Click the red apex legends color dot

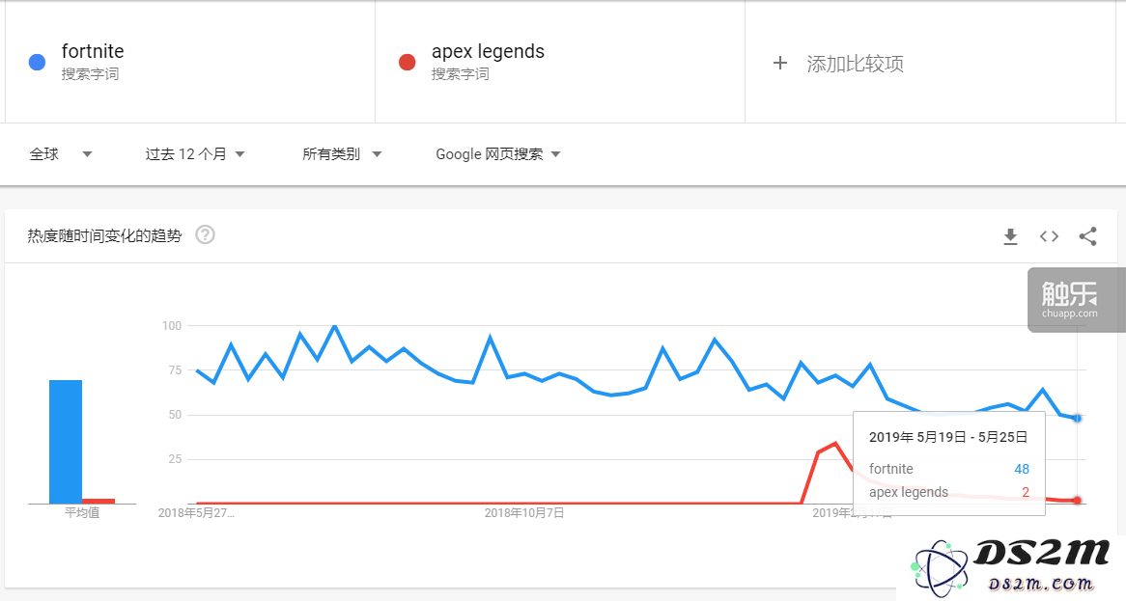[x=408, y=63]
